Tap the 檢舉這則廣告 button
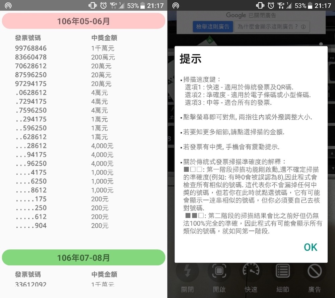 coord(213,27)
